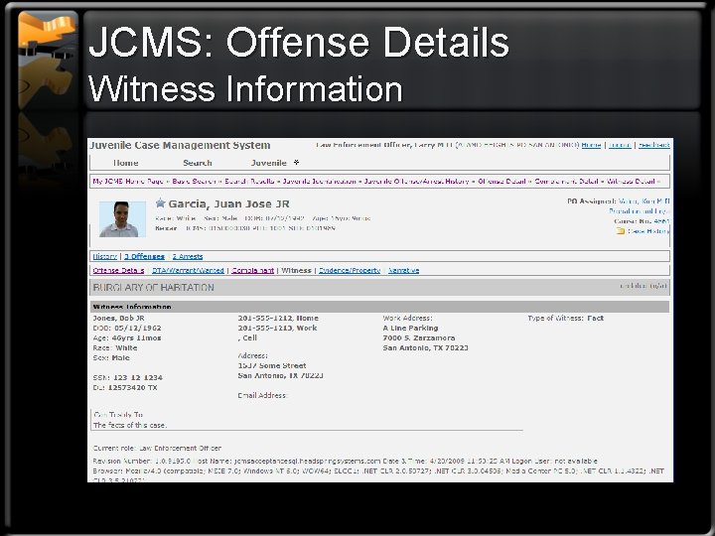Click address 1537 Some Street

point(272,365)
